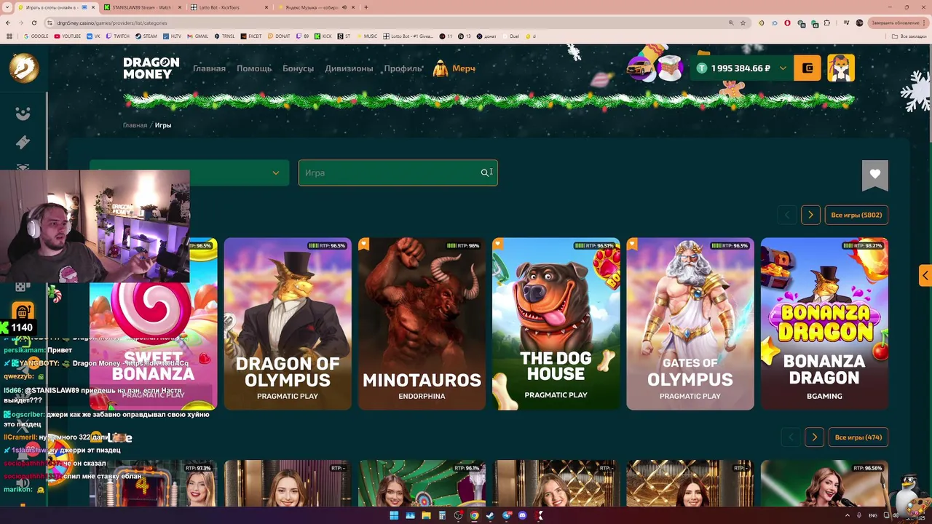Open the Windows Start button
The width and height of the screenshot is (932, 524).
tap(394, 515)
